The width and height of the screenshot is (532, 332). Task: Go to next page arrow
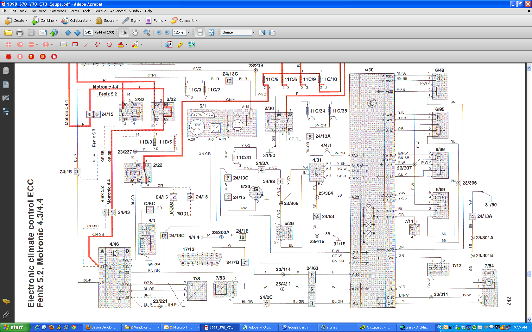77,32
